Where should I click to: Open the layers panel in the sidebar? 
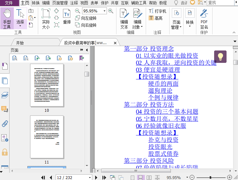5,95
